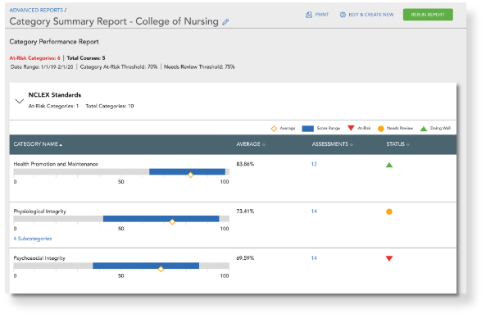
Task: Click the pencil edit icon beside report title
Action: pyautogui.click(x=225, y=22)
